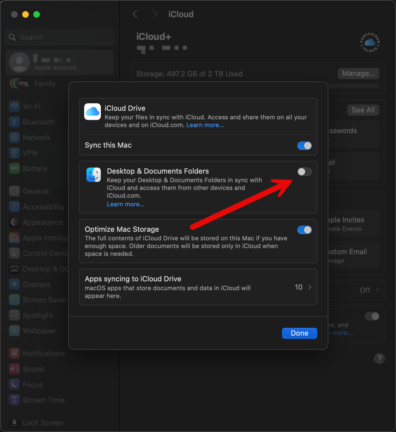Open Apple Invites card behind dialog
This screenshot has width=396, height=432.
pos(354,223)
